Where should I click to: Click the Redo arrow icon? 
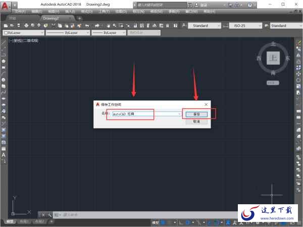97,26
